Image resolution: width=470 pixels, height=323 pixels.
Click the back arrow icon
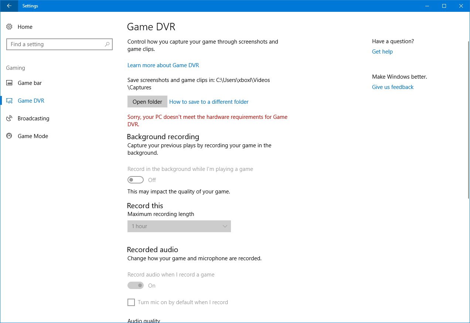9,6
